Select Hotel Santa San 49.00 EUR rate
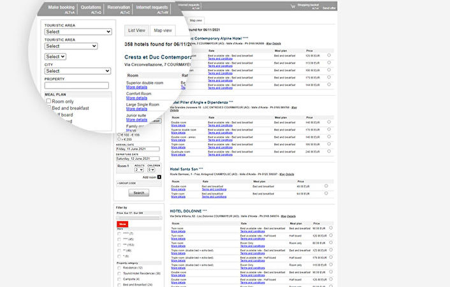This screenshot has height=287, width=450. [326, 186]
